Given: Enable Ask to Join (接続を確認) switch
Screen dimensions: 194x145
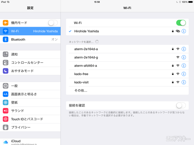Looking at the screenshot, I should (181, 106).
